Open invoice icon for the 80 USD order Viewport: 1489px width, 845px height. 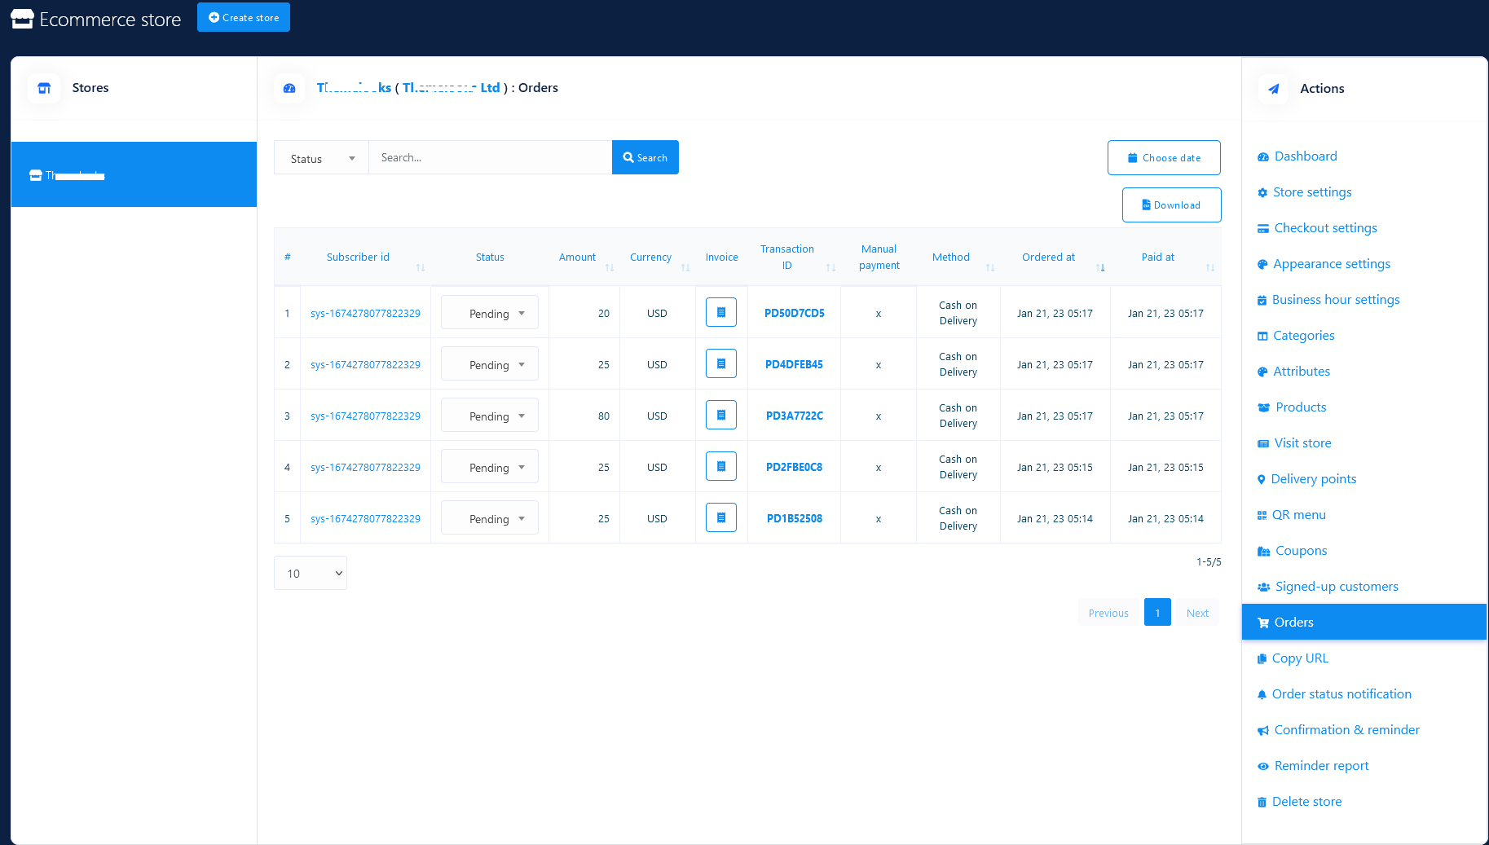(x=720, y=416)
